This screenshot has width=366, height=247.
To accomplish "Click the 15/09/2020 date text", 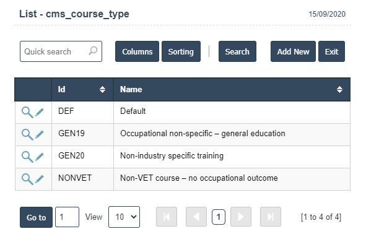I will tap(327, 14).
